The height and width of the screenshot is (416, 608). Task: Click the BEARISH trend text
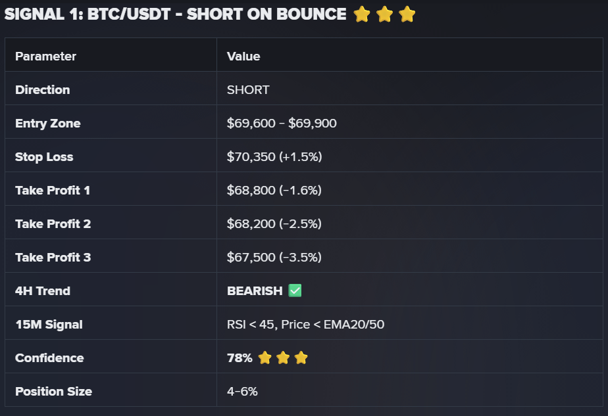[255, 291]
